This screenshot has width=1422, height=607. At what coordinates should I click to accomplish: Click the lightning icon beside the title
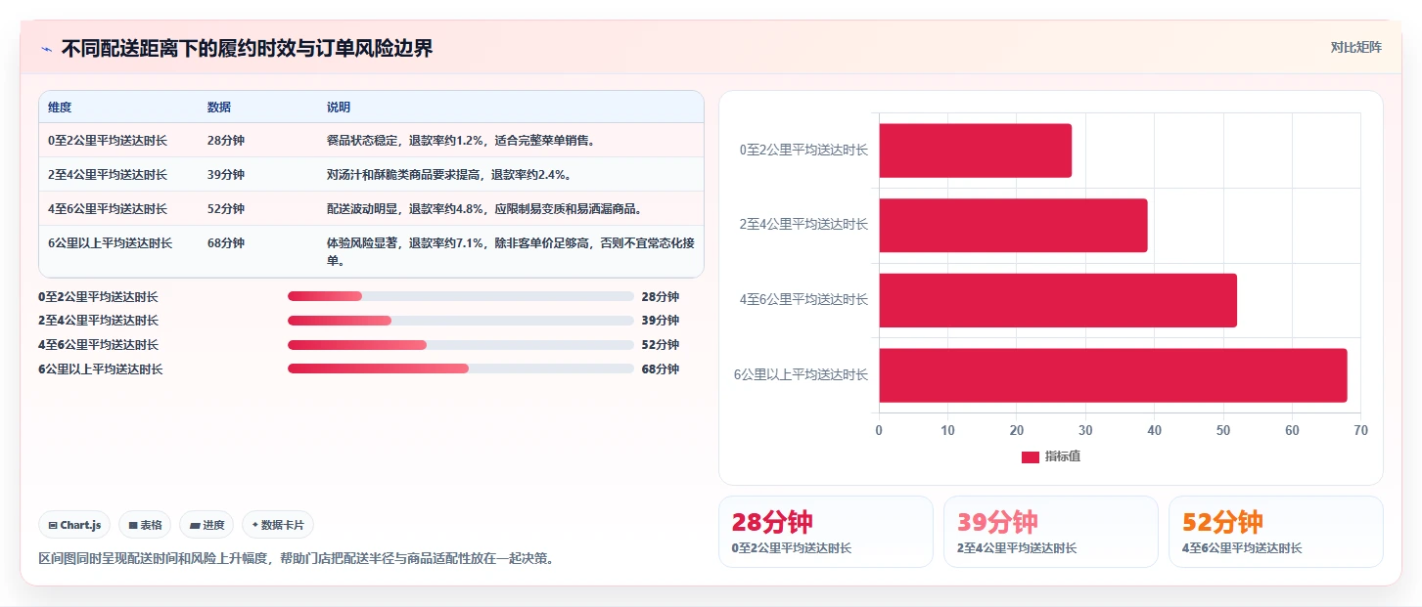(47, 49)
